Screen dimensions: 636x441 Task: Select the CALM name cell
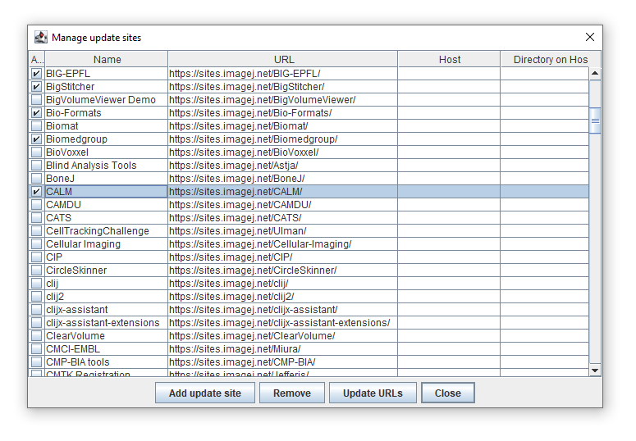106,191
